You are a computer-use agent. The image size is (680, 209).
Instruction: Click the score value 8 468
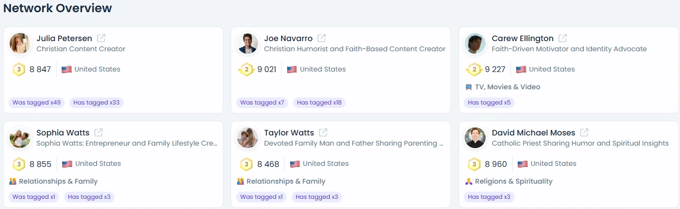pyautogui.click(x=268, y=164)
